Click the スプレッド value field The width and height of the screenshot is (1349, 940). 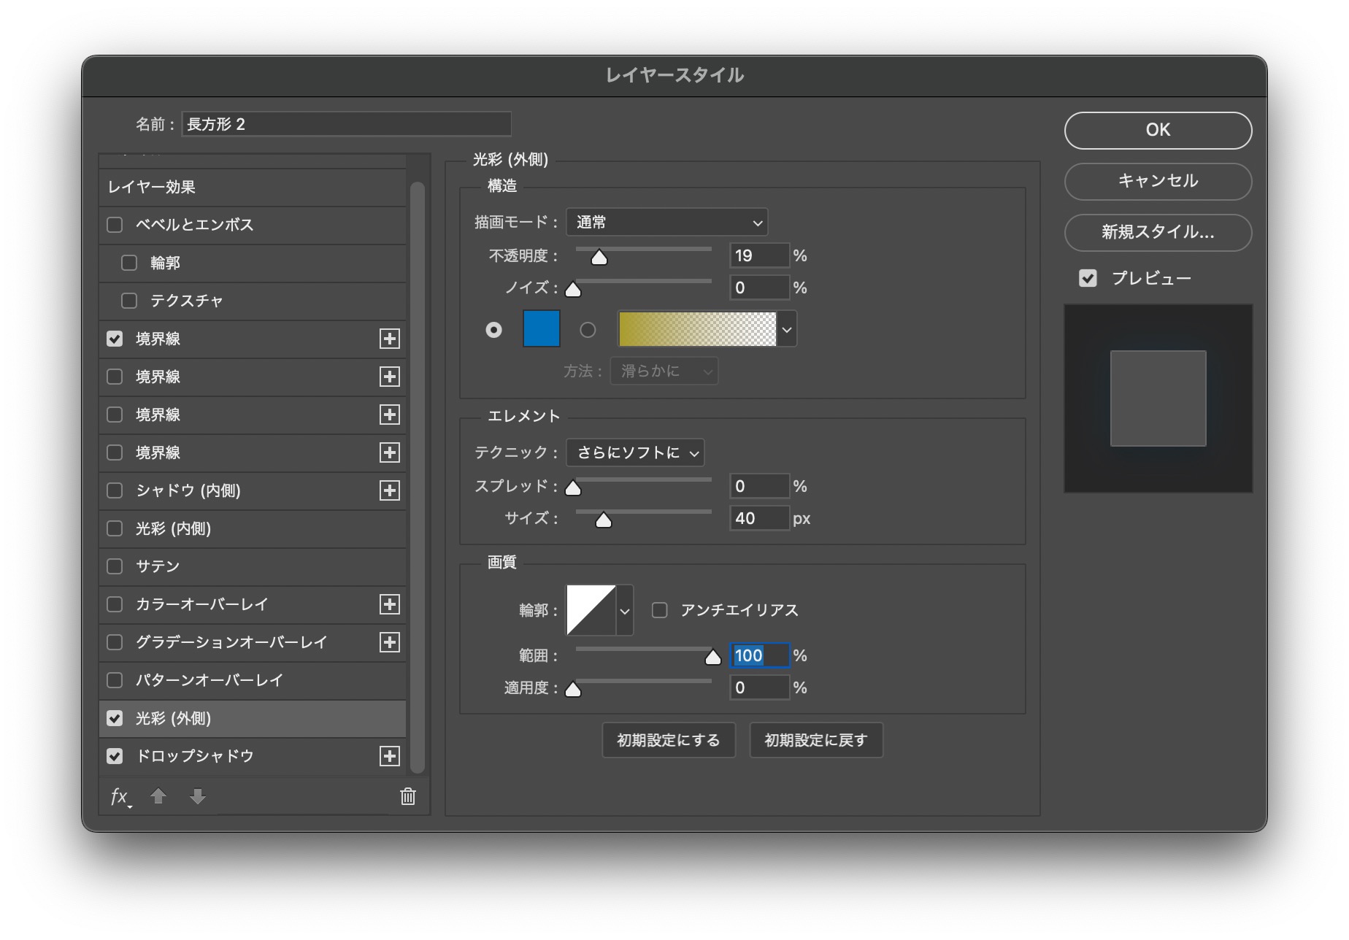tap(760, 486)
